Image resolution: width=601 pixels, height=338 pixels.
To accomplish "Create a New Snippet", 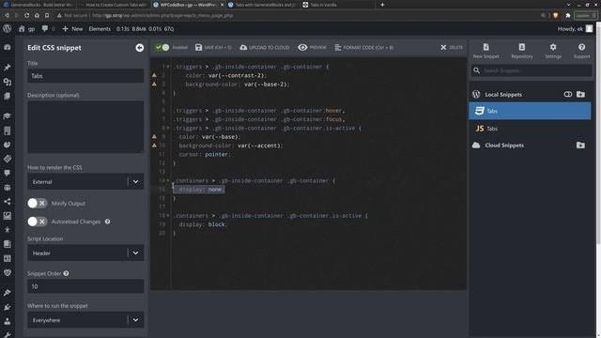I will pos(485,51).
